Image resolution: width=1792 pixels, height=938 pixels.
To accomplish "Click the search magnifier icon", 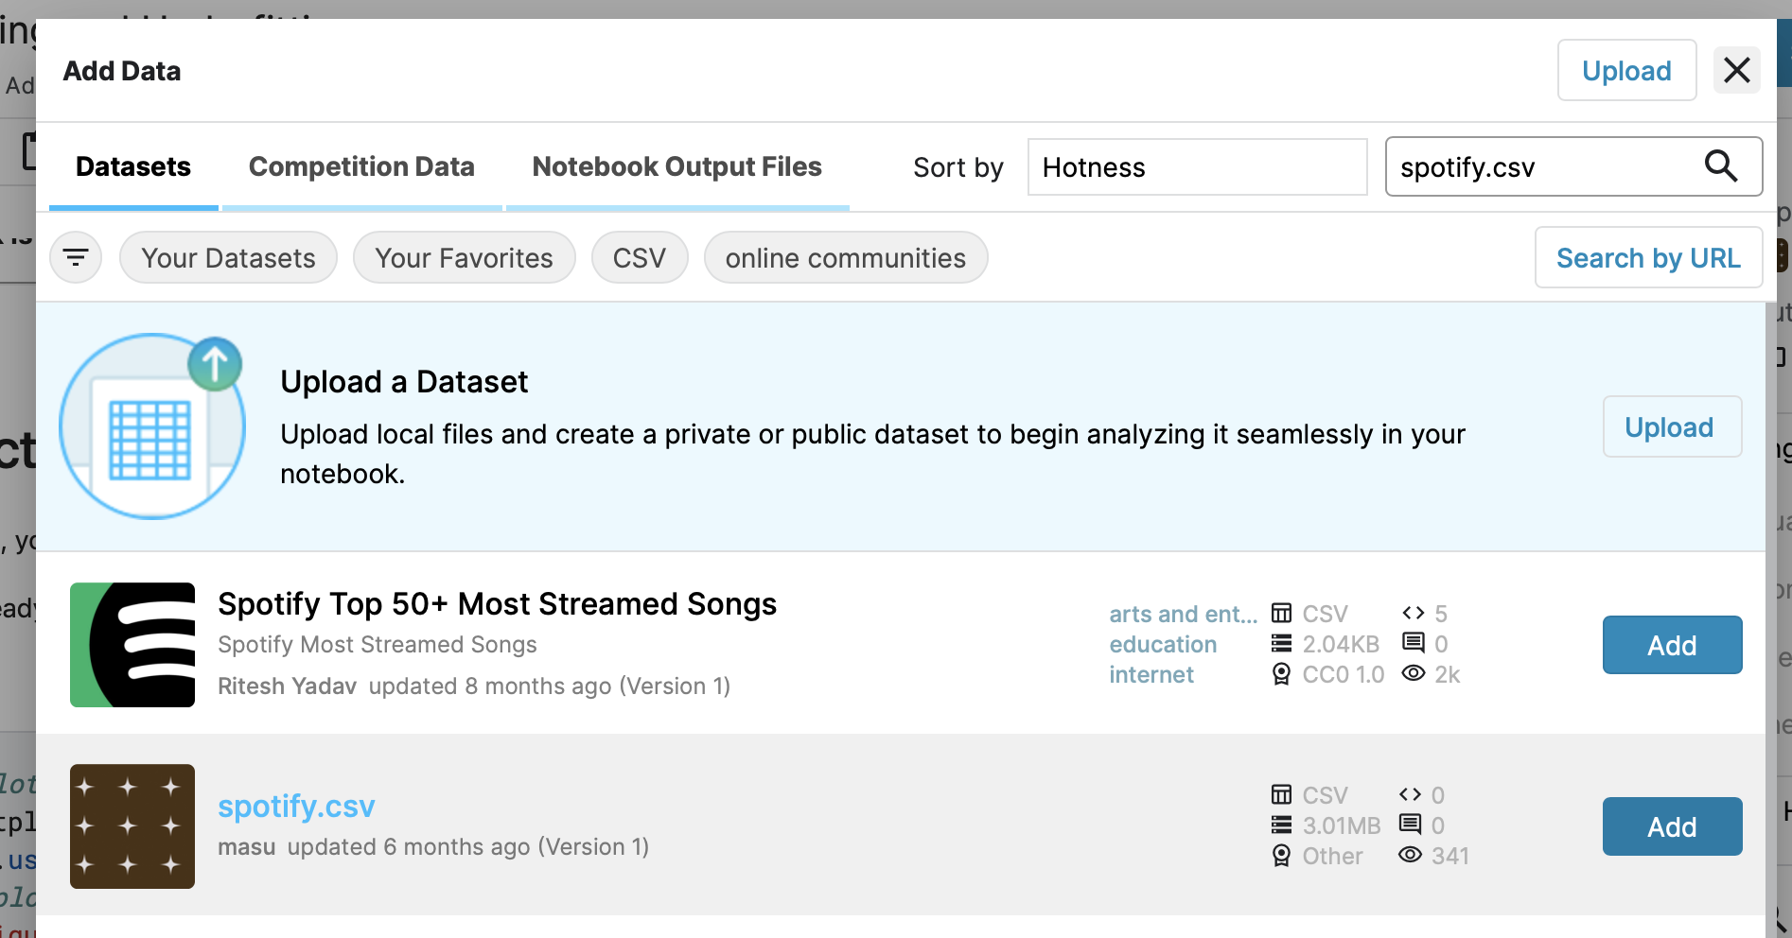I will pyautogui.click(x=1720, y=166).
